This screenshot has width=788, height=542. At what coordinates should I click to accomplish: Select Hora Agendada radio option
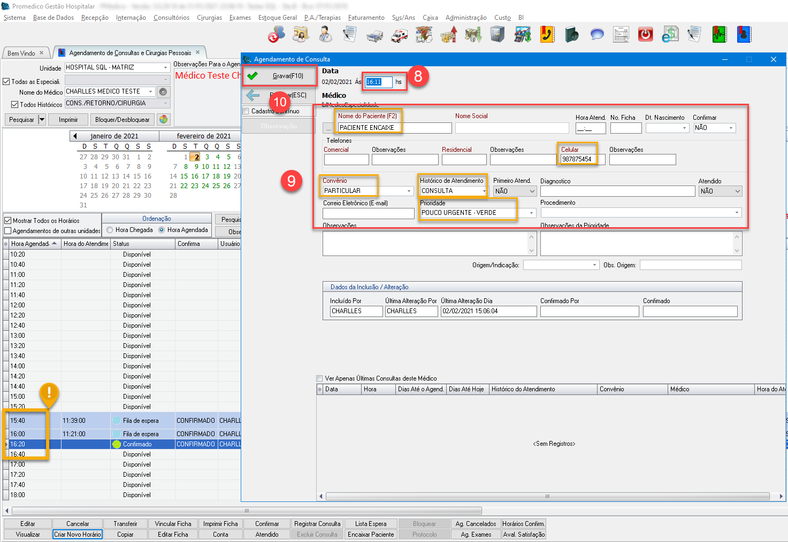(162, 230)
